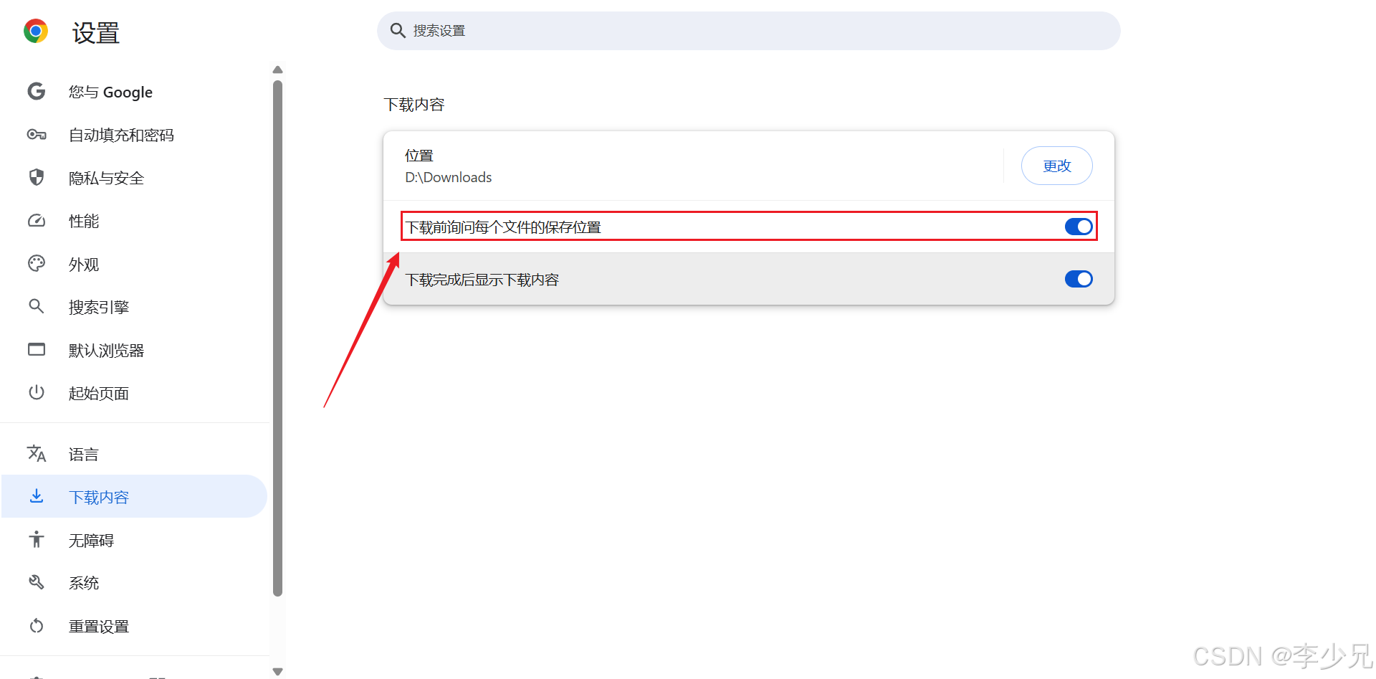Select 下载内容 in the sidebar
The image size is (1376, 679).
pos(134,496)
